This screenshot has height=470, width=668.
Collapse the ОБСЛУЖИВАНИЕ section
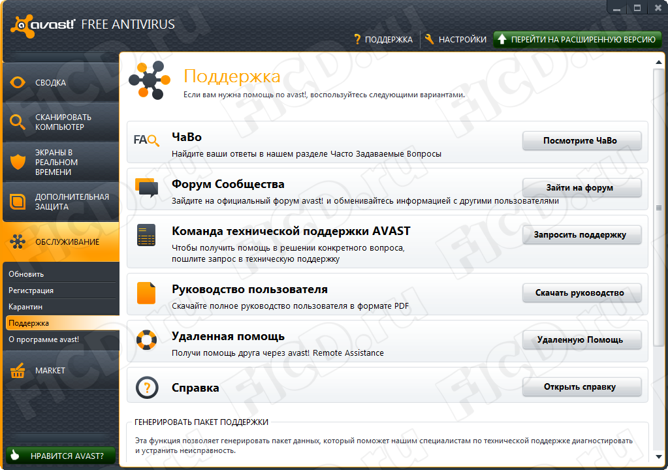61,242
